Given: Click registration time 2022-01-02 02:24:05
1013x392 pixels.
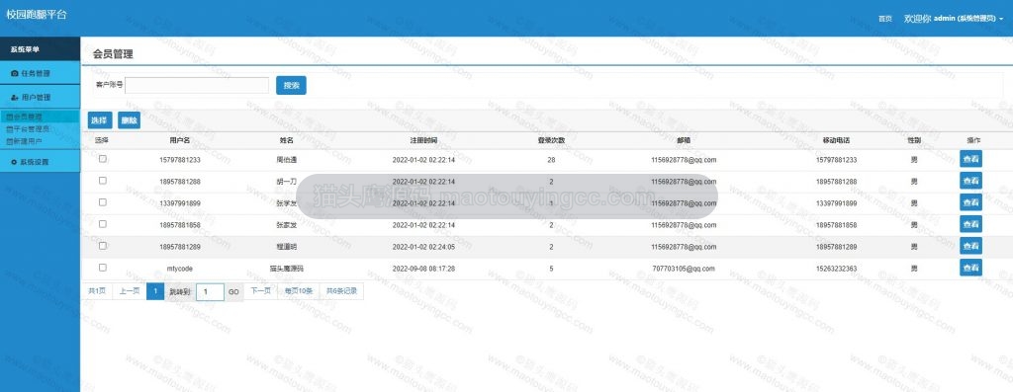Looking at the screenshot, I should click(x=423, y=246).
